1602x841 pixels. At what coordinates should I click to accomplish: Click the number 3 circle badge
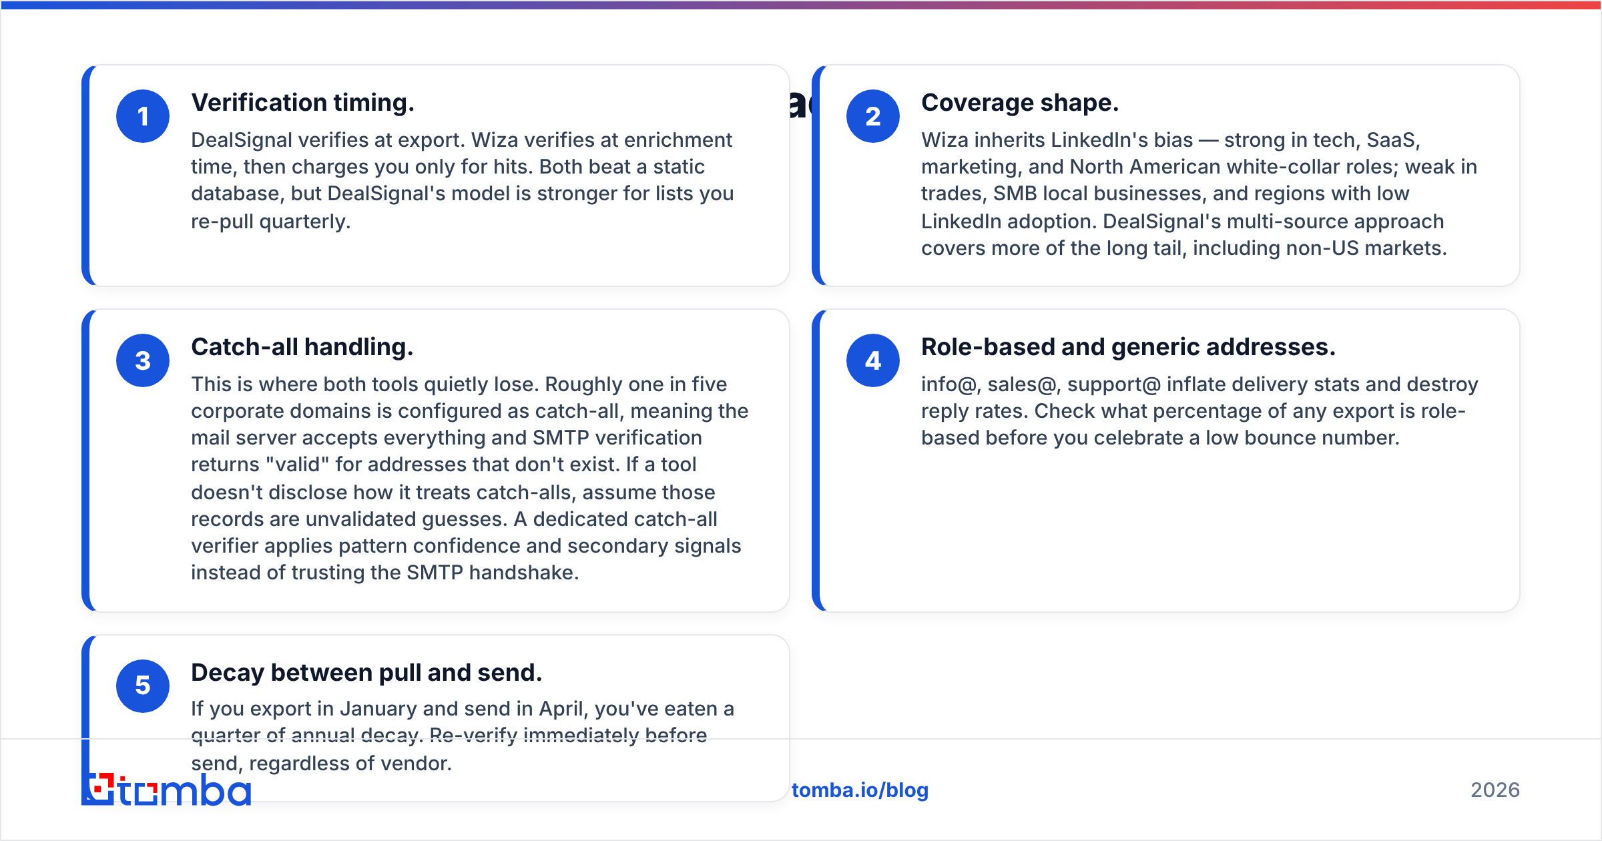click(143, 360)
